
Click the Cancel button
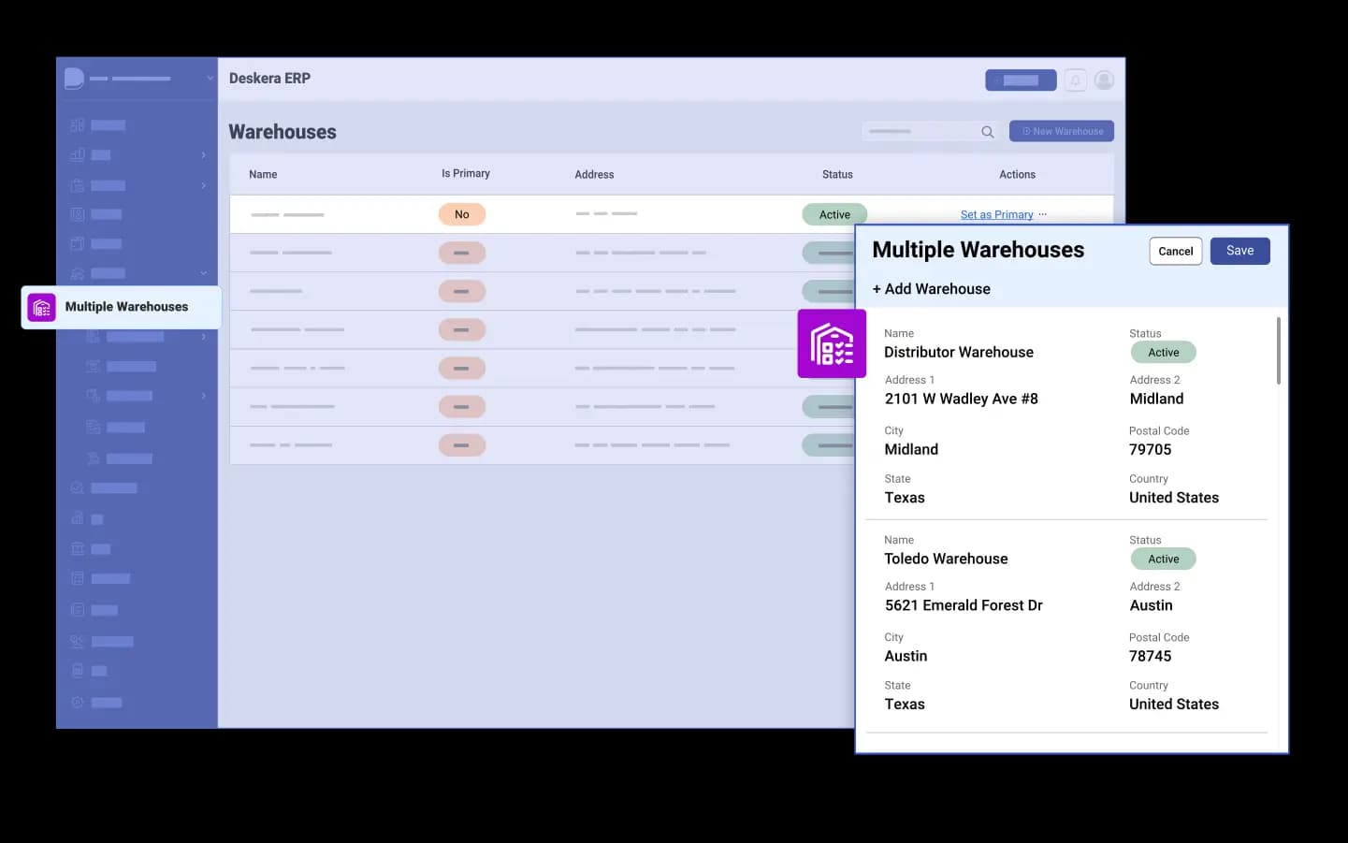coord(1175,251)
